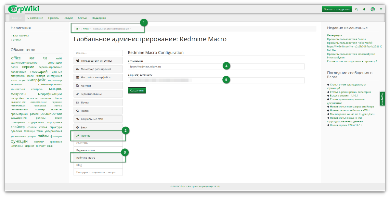The image size is (390, 197).
Task: Expand Пользователи и Группы section
Action: (x=98, y=61)
